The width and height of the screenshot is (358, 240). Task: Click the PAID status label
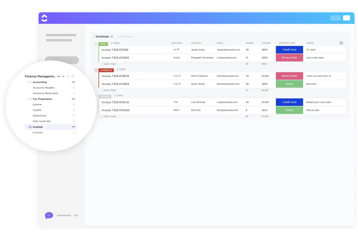(x=103, y=44)
